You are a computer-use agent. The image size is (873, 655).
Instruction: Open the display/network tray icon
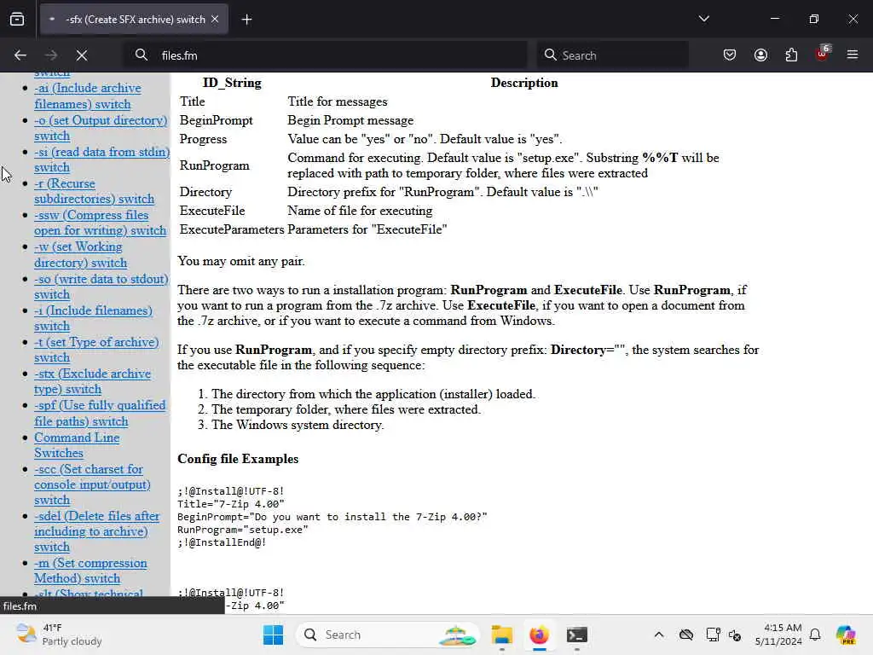tap(712, 635)
